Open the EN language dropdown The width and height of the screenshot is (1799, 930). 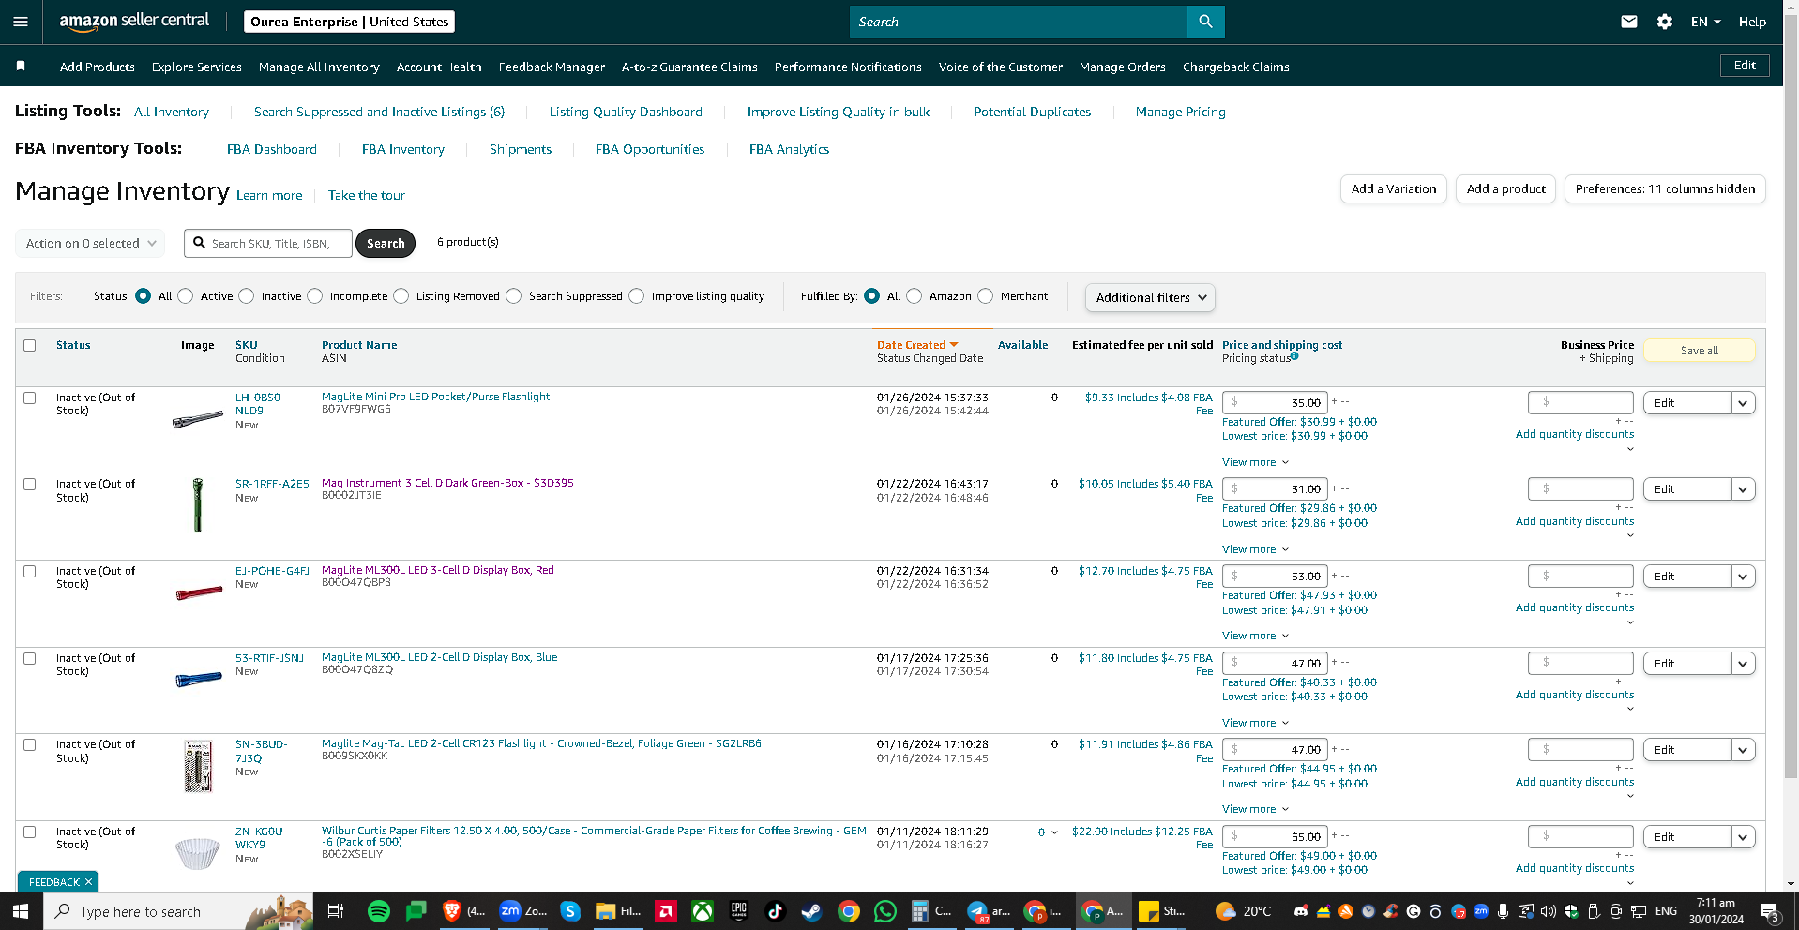point(1705,22)
